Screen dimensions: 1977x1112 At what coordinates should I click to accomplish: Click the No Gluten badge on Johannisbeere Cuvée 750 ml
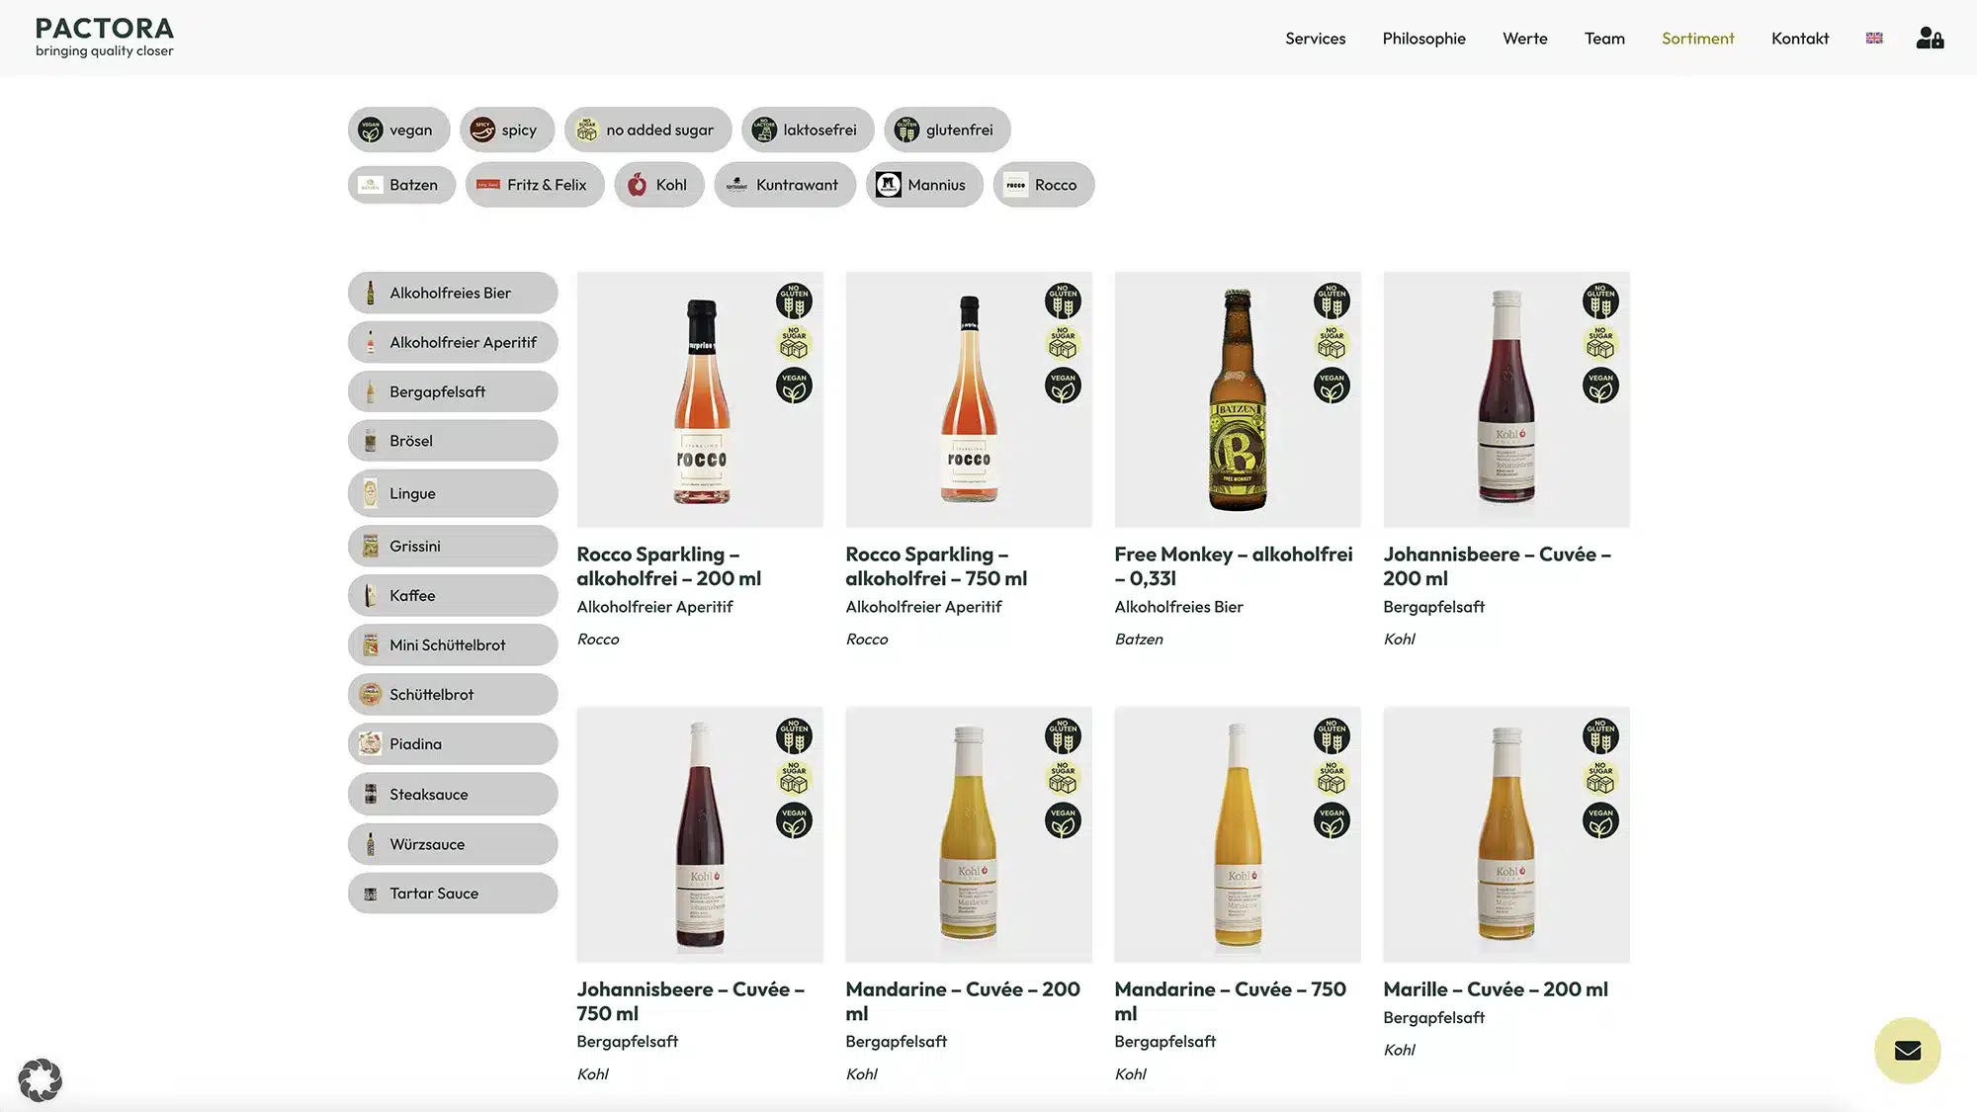(794, 735)
